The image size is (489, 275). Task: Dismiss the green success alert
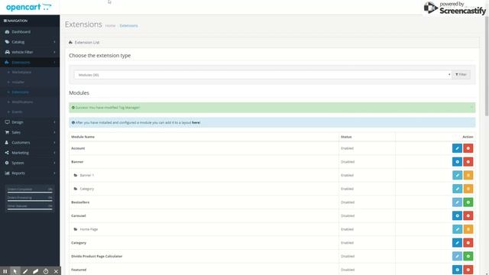(x=471, y=107)
